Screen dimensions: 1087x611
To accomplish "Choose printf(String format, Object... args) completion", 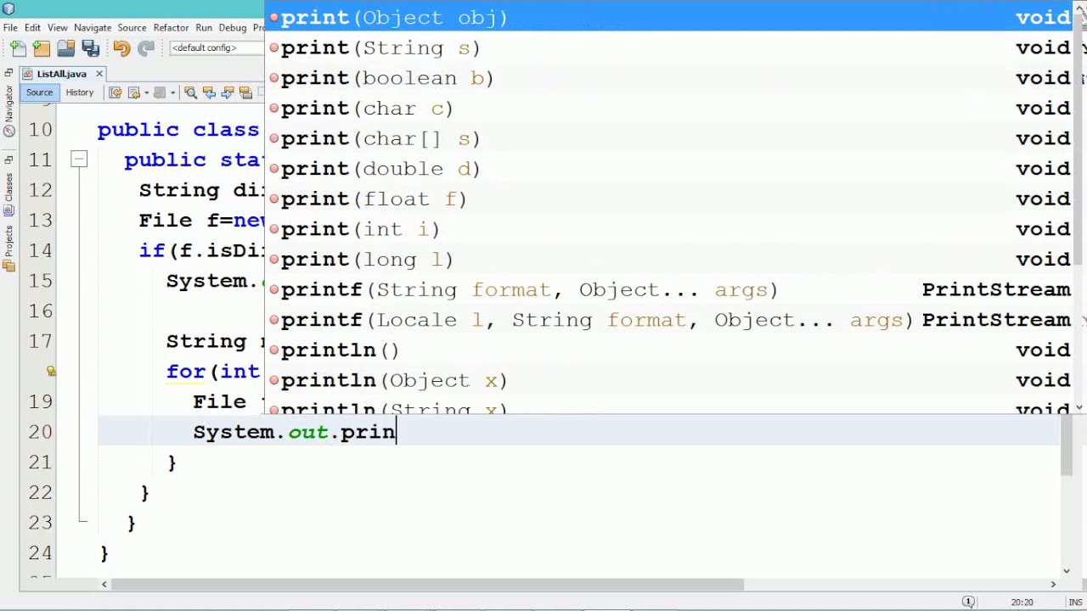I will tap(670, 289).
